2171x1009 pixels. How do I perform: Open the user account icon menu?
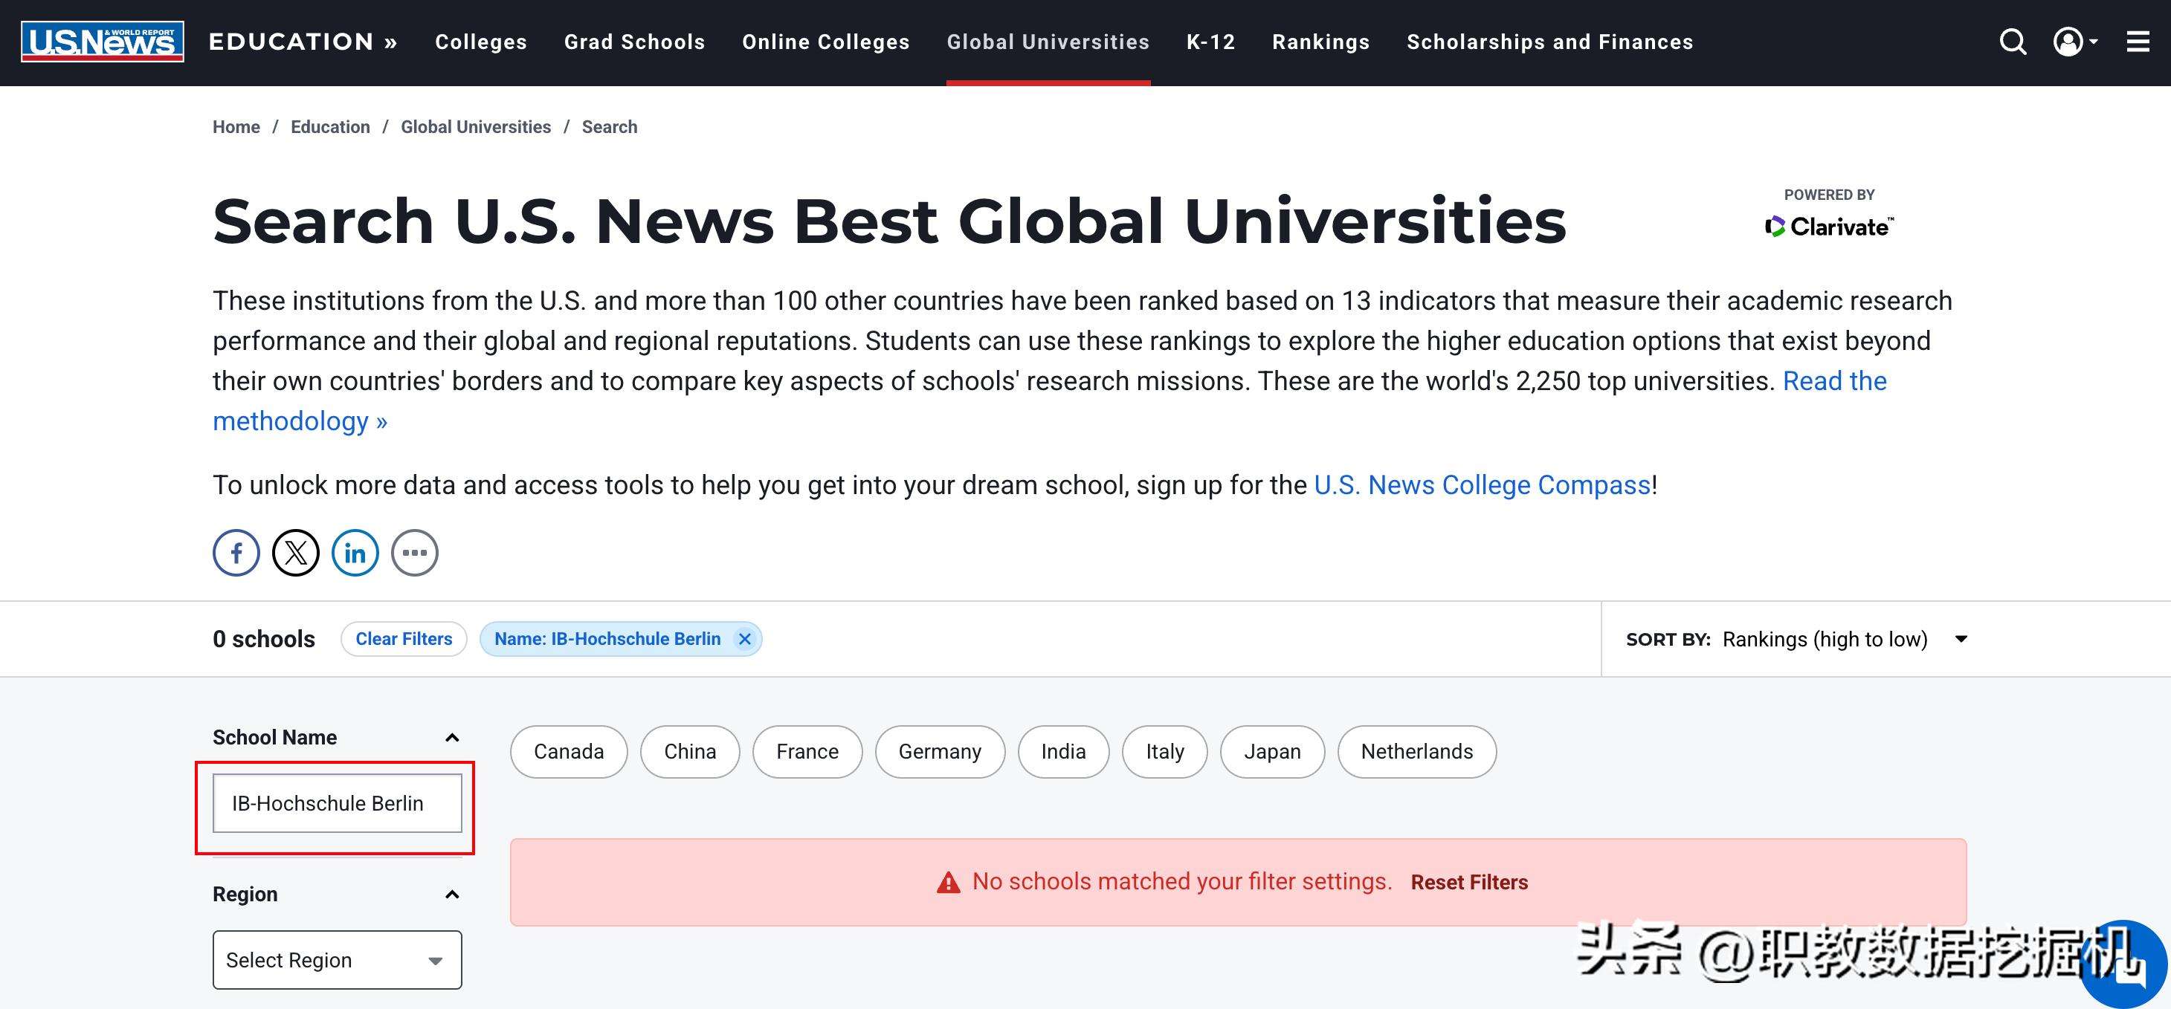coord(2075,42)
